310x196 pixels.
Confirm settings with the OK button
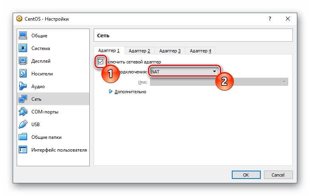(246, 175)
